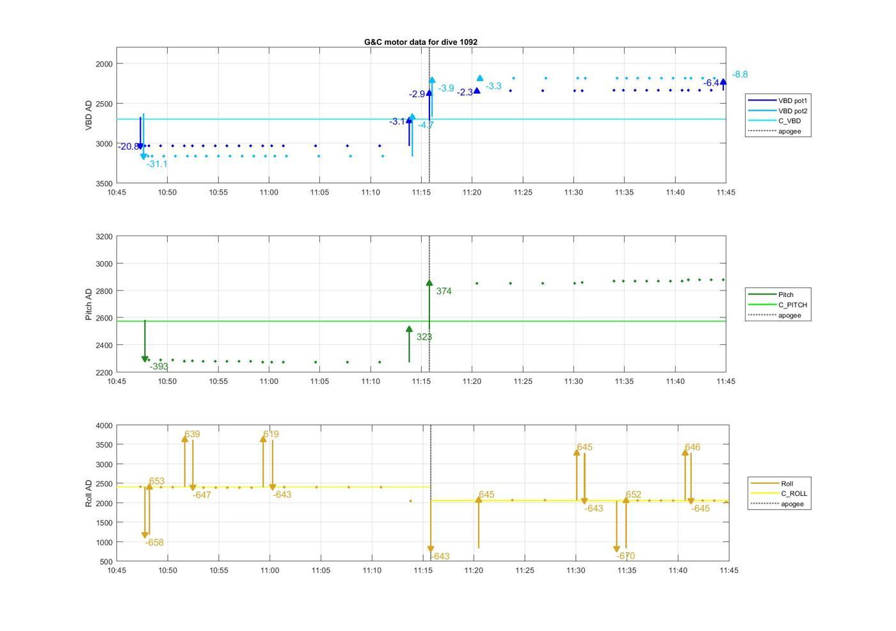Click the 3500 tick on VBD axis
The image size is (896, 631).
(103, 184)
